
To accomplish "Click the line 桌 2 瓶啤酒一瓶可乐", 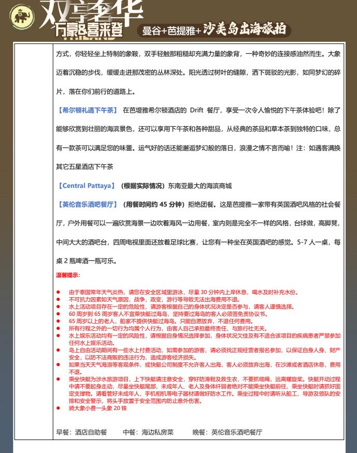I will click(x=87, y=261).
